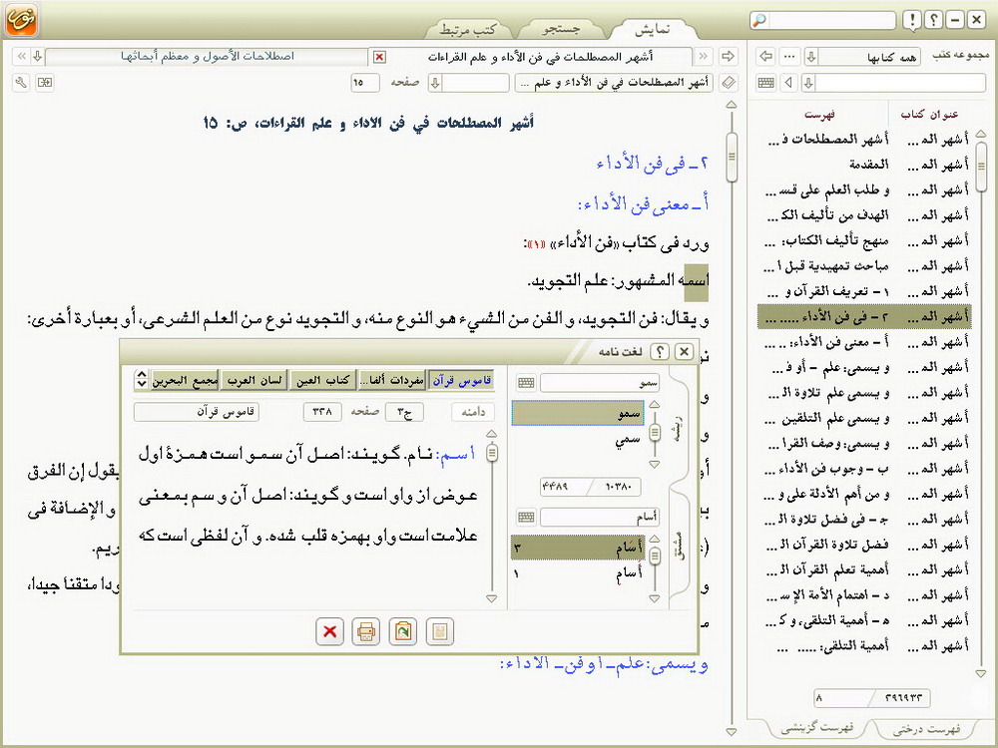Click the derivative input field containing أسام
This screenshot has height=748, width=998.
point(599,517)
